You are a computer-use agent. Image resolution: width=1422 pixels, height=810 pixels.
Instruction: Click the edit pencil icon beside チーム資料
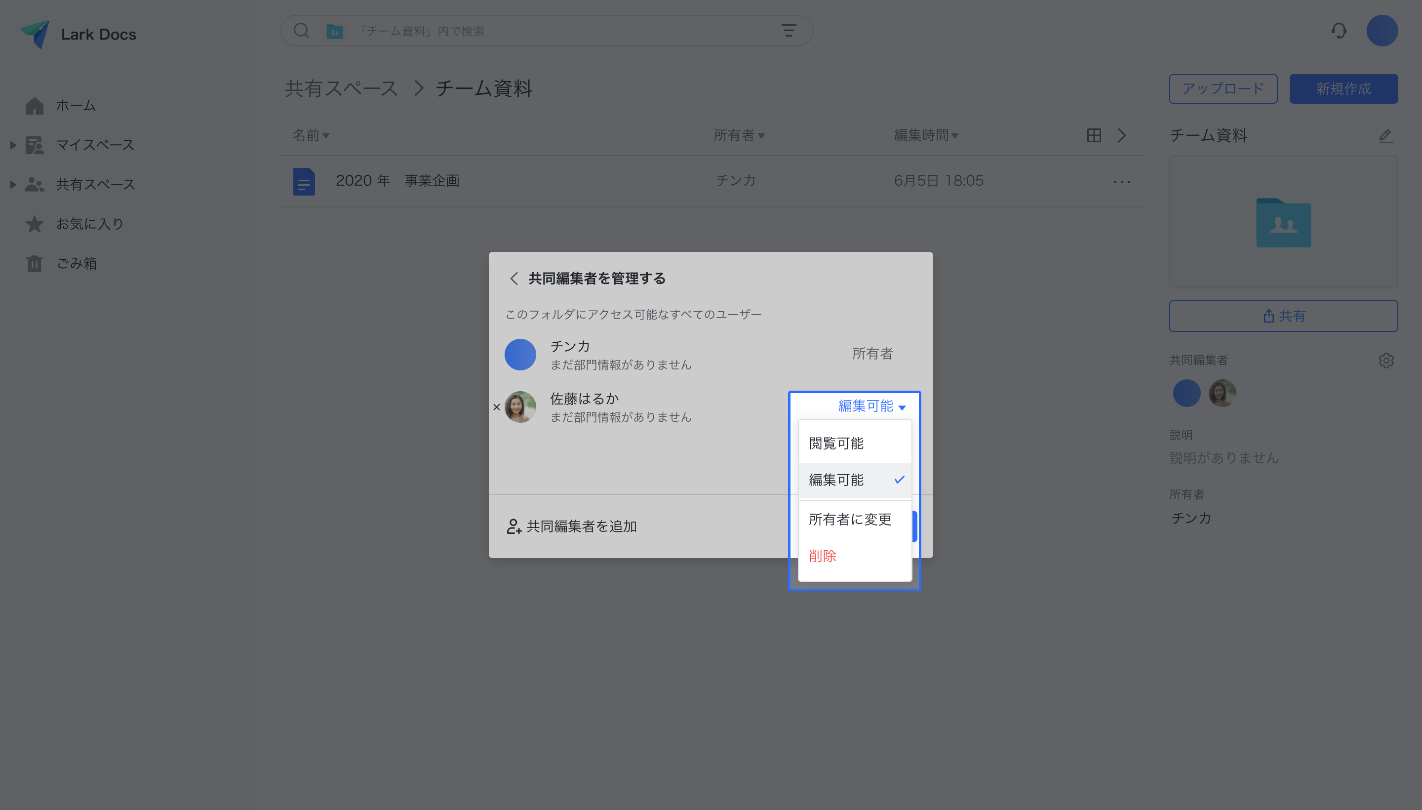point(1385,136)
